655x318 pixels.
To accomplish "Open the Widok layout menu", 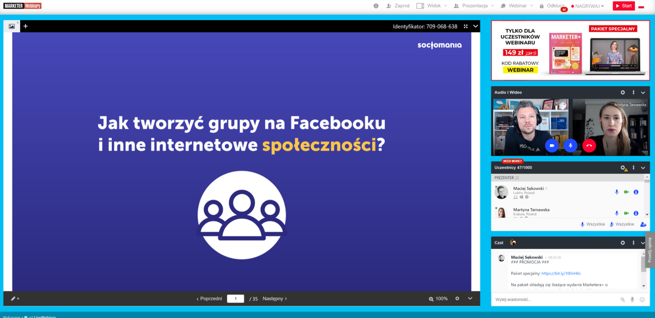I will (x=431, y=6).
